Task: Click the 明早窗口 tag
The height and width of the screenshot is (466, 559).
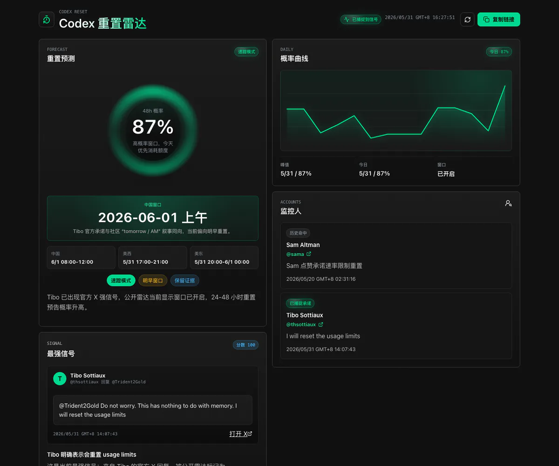Action: click(x=153, y=281)
